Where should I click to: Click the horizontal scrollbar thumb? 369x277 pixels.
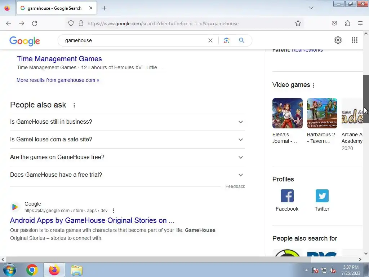coord(158,259)
